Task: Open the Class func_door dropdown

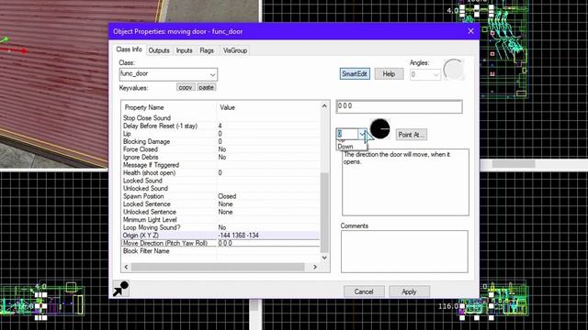Action: point(212,74)
